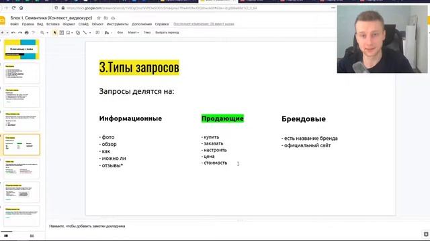Select the highlighted current slide thumbnail
This screenshot has height=241, width=430.
tap(21, 145)
